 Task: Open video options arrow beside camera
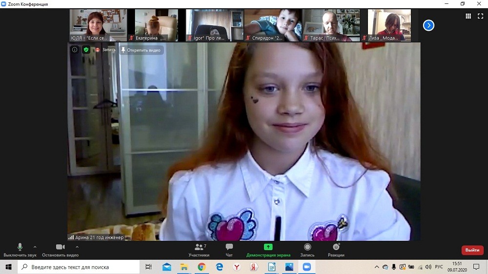tap(77, 247)
